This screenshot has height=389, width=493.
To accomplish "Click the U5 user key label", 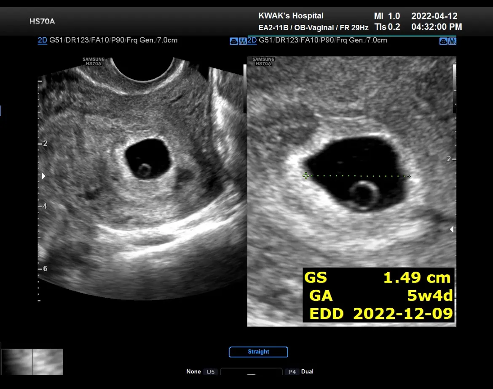I will [x=211, y=372].
